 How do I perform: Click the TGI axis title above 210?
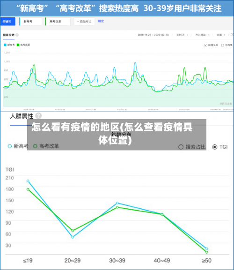10,170
